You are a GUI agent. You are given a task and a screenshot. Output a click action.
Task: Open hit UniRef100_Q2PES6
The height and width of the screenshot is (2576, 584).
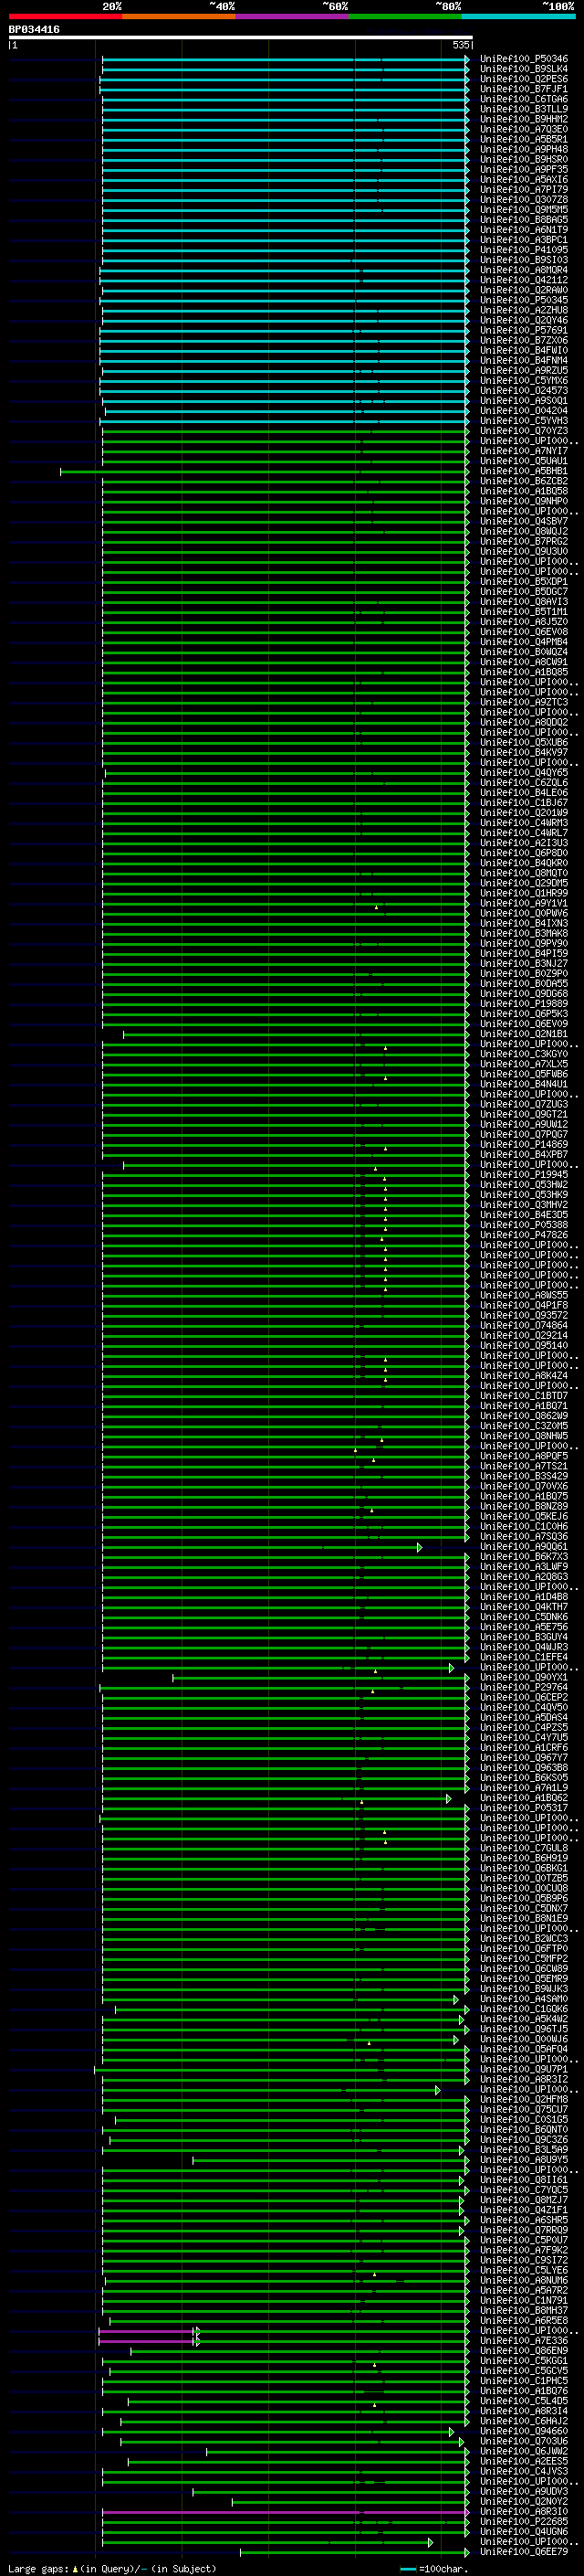[524, 79]
